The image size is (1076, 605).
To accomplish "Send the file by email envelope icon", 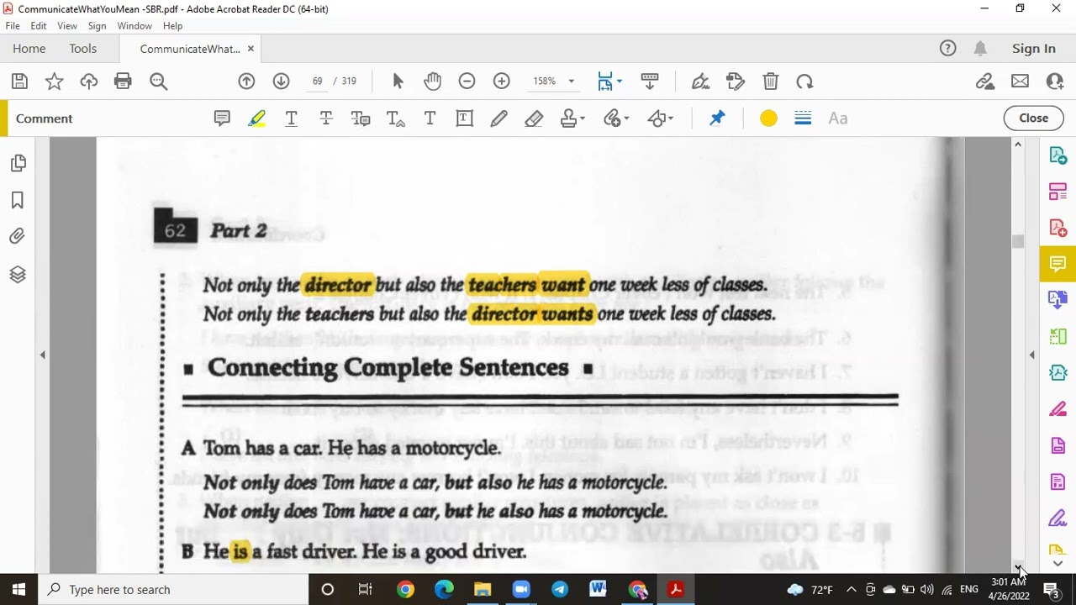I will coord(1020,82).
